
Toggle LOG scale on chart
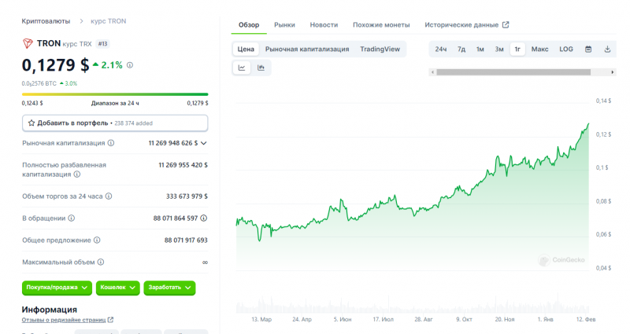coord(566,49)
